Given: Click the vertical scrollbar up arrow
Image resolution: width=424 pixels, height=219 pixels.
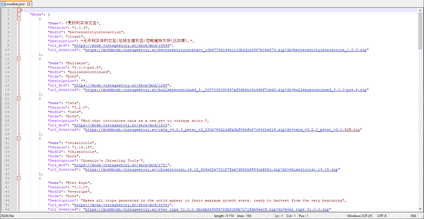Looking at the screenshot, I should (420, 10).
